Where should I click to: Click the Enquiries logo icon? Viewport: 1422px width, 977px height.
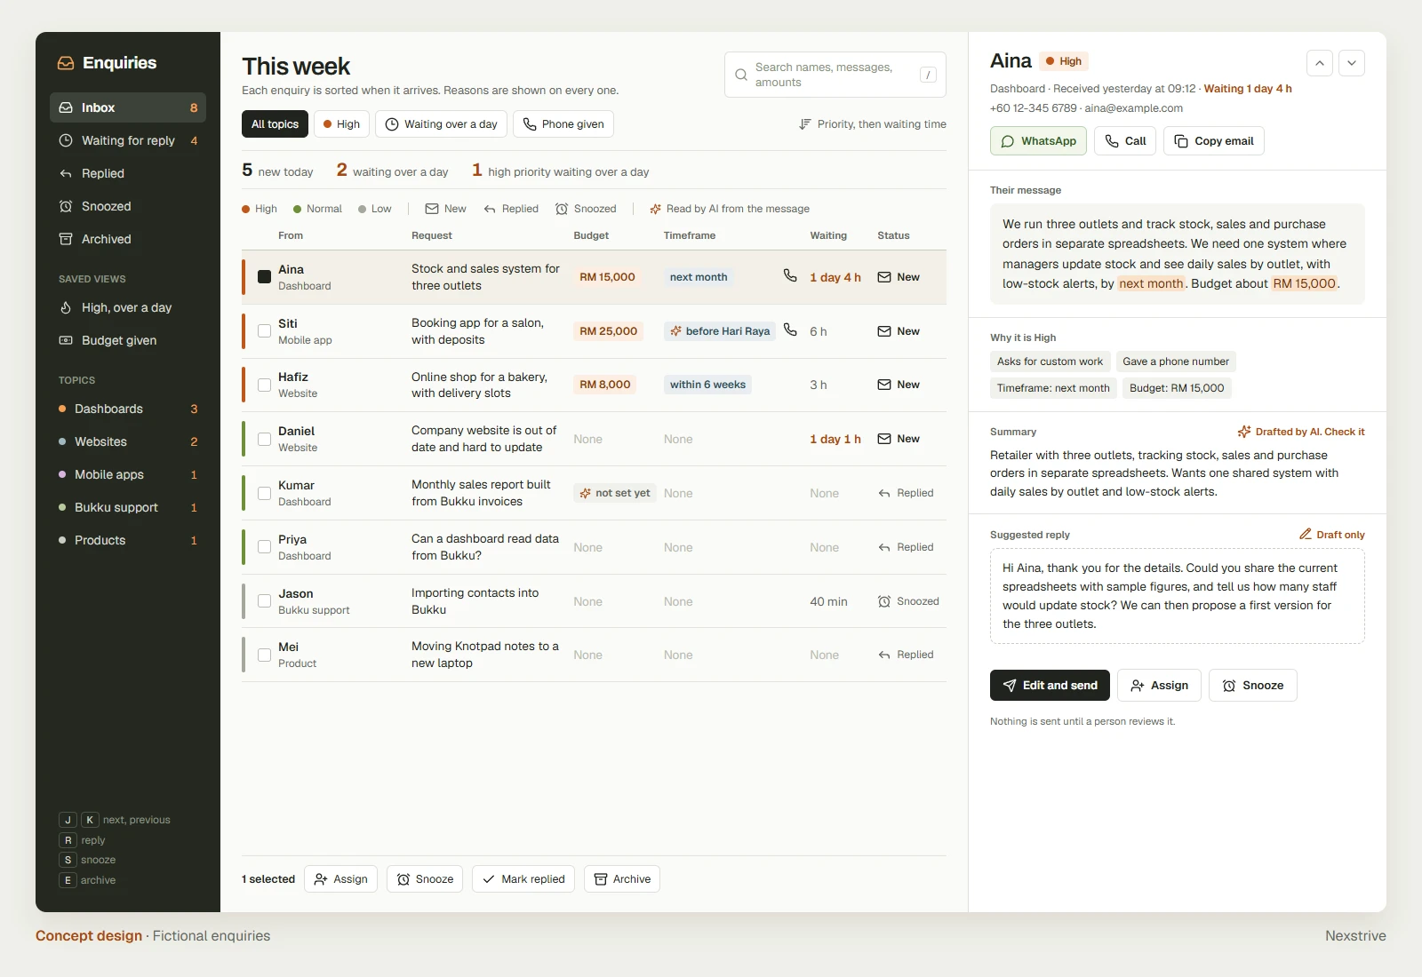[x=66, y=63]
